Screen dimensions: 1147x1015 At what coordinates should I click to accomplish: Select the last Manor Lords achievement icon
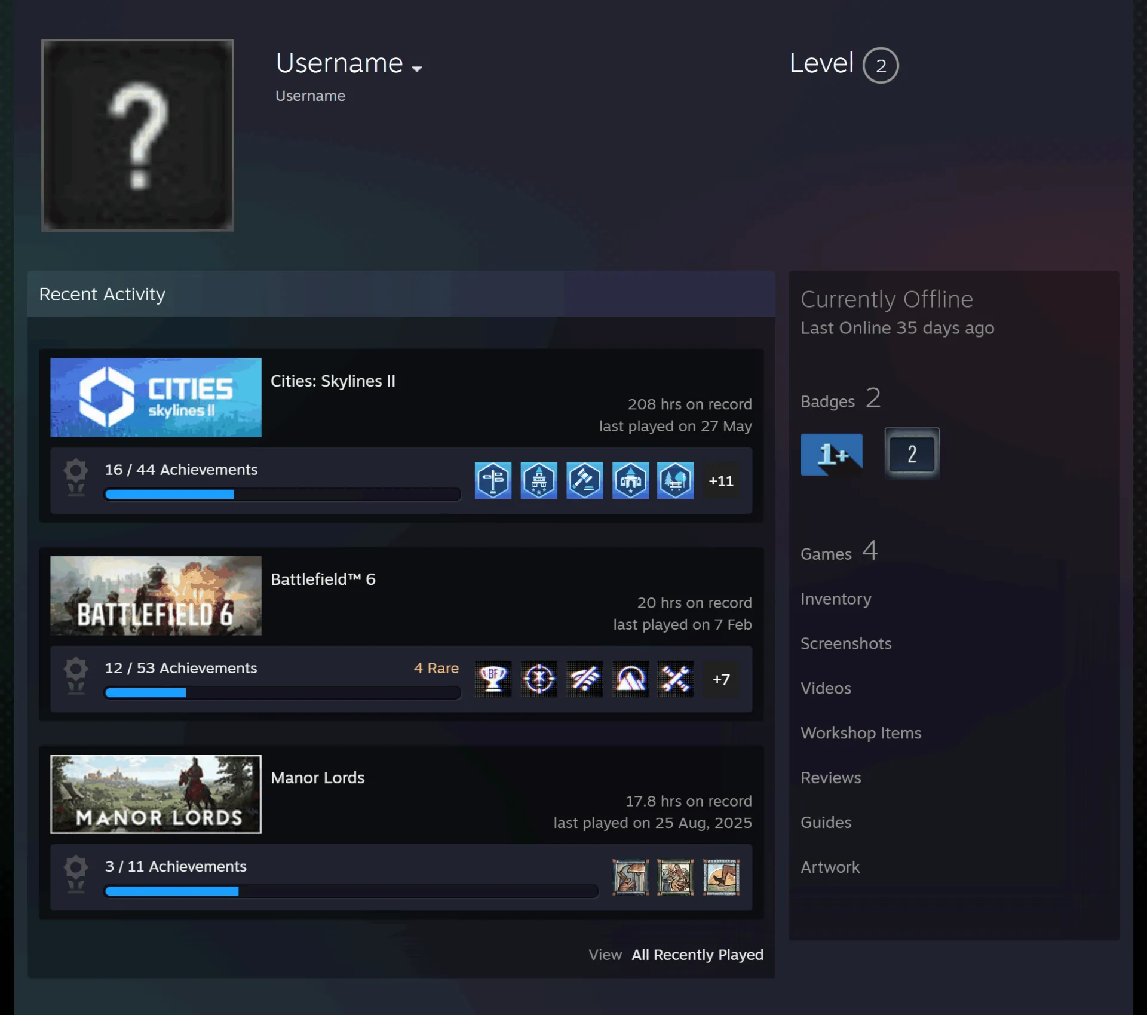pyautogui.click(x=721, y=877)
